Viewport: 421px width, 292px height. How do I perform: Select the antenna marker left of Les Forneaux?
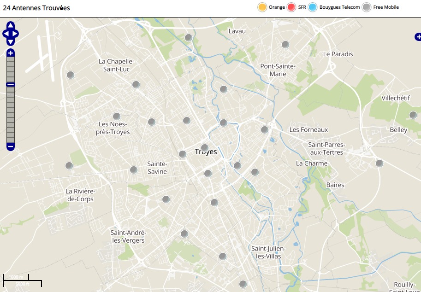click(x=265, y=130)
